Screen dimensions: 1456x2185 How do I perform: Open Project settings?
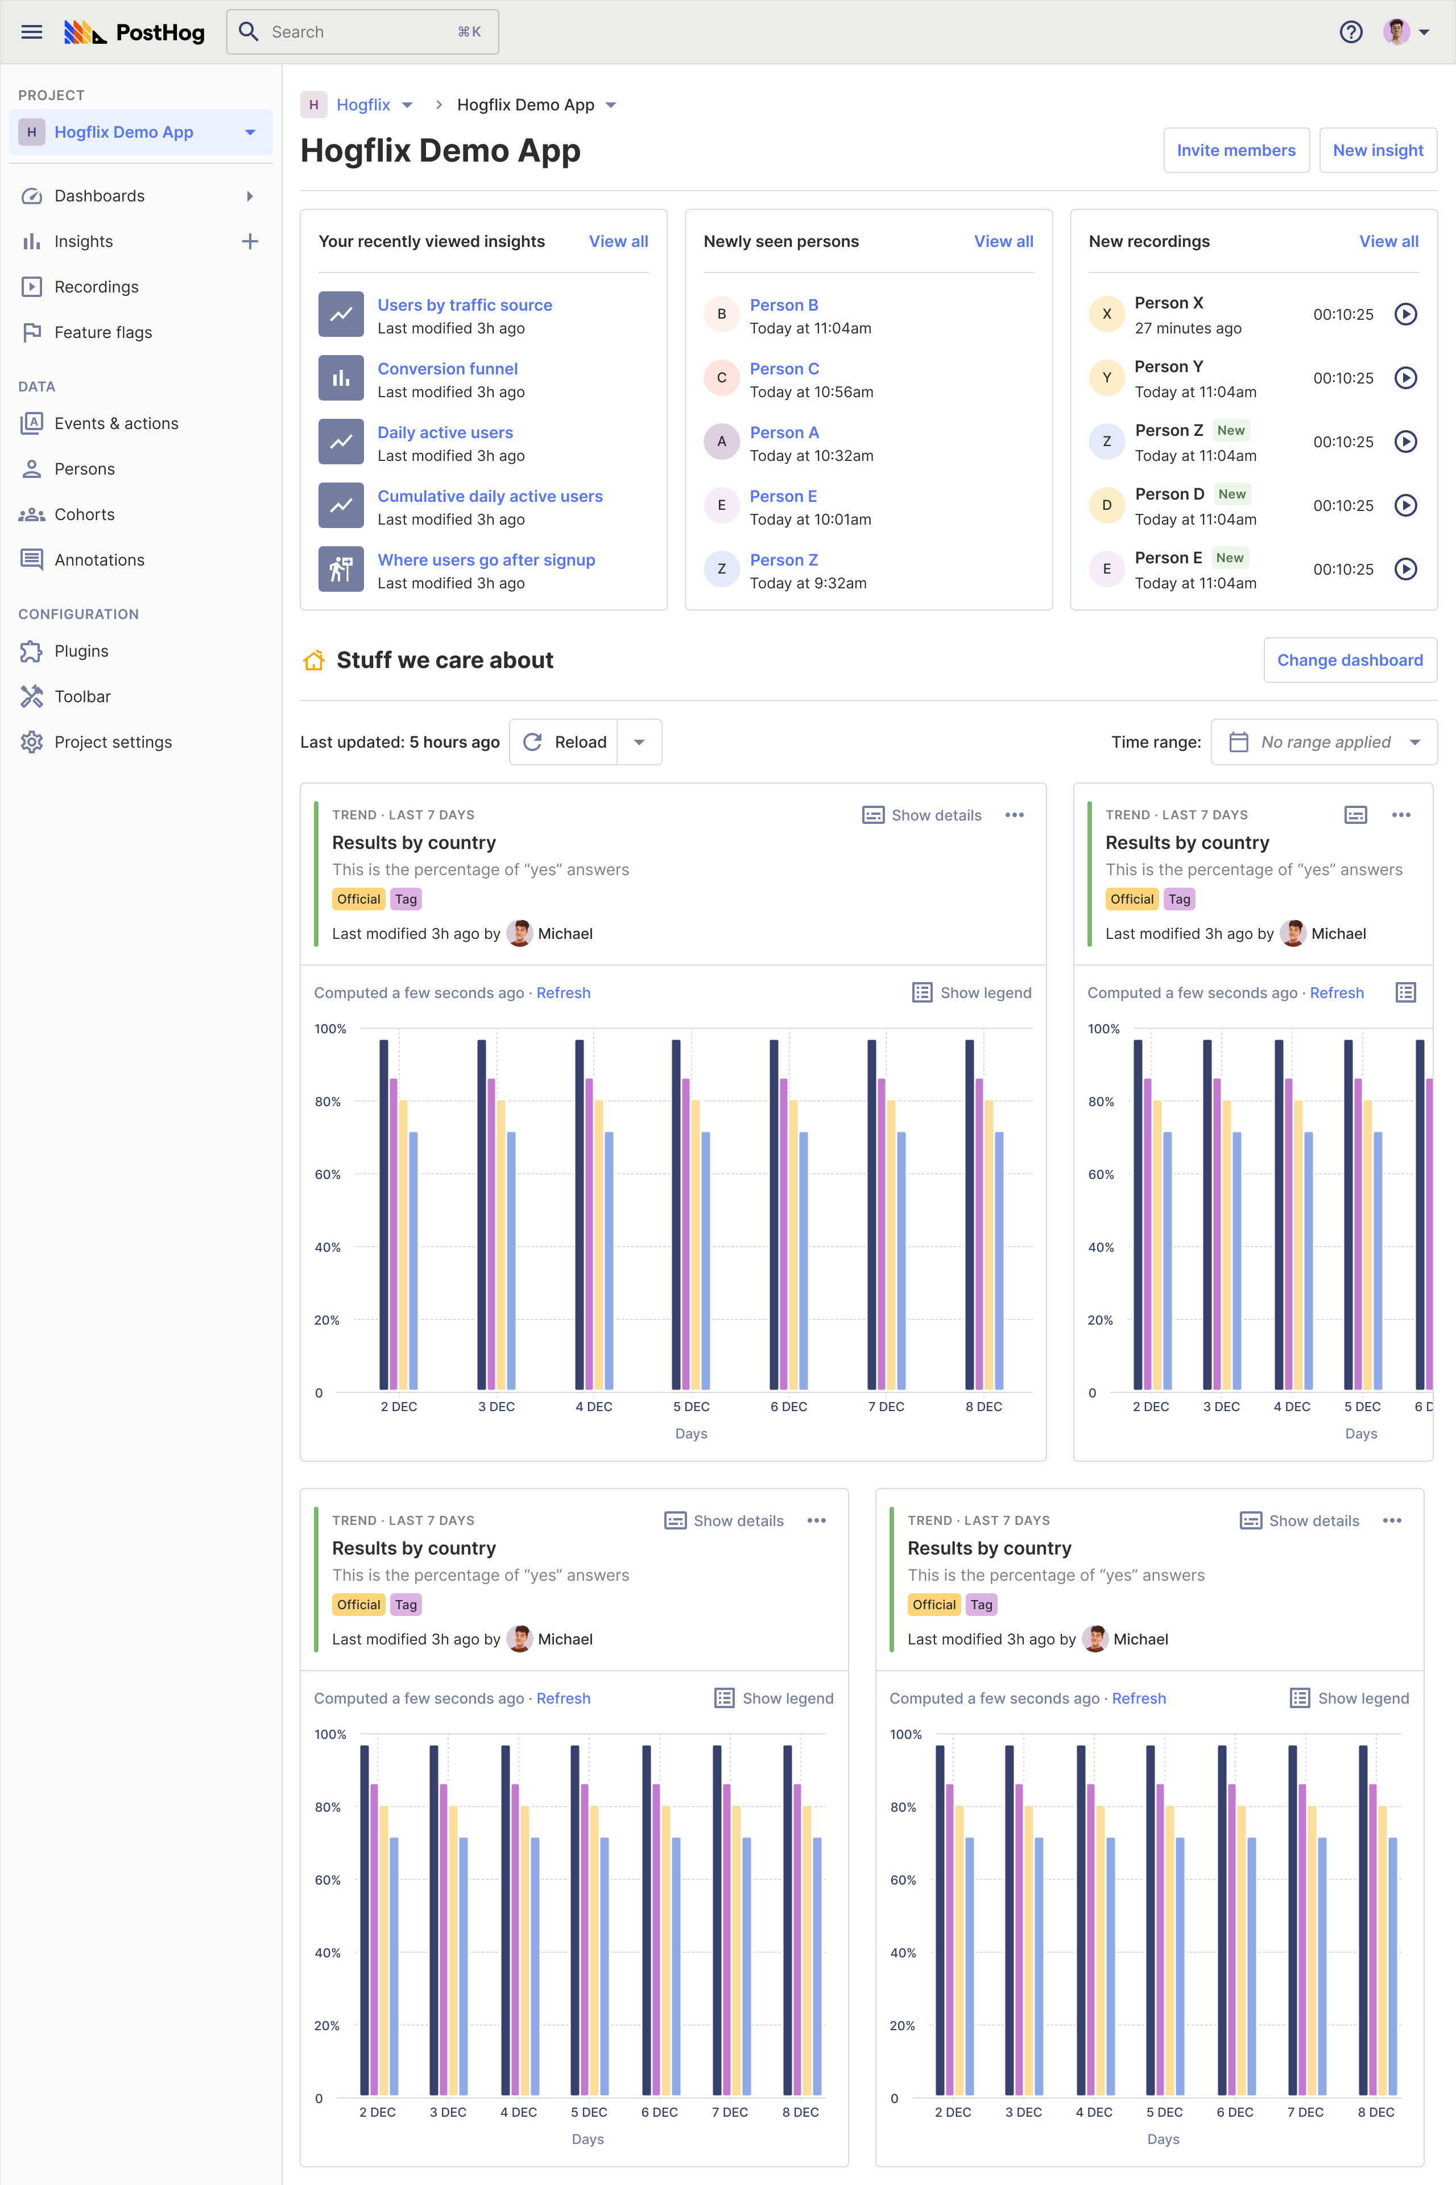click(x=113, y=741)
